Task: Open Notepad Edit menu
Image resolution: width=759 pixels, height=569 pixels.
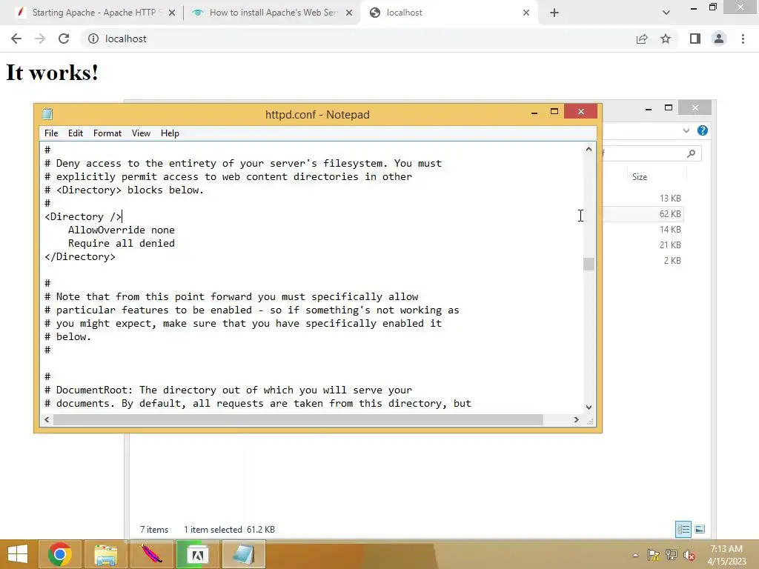Action: 76,133
